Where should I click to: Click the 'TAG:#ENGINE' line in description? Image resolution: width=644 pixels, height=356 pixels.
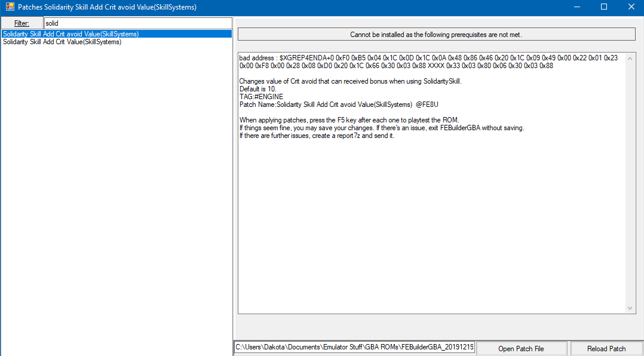pyautogui.click(x=261, y=97)
